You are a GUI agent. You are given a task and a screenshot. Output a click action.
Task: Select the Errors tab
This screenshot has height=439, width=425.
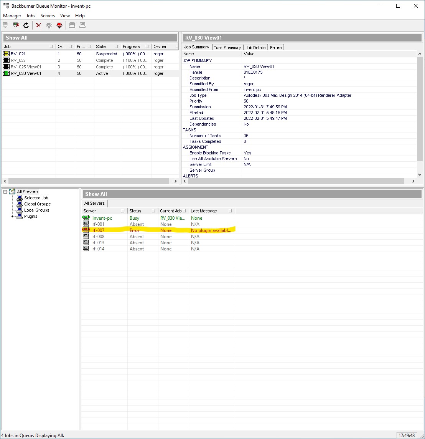(276, 47)
